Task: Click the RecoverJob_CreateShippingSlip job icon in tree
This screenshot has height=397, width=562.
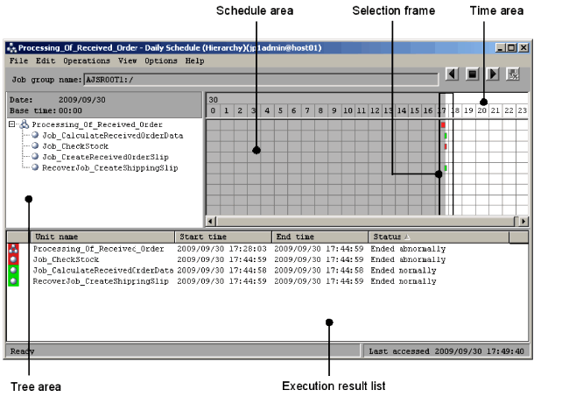Action: pos(35,167)
